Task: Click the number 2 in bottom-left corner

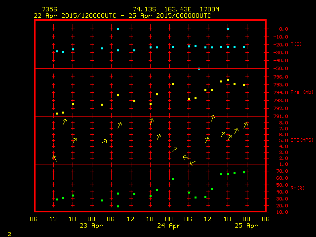Action: point(9,233)
